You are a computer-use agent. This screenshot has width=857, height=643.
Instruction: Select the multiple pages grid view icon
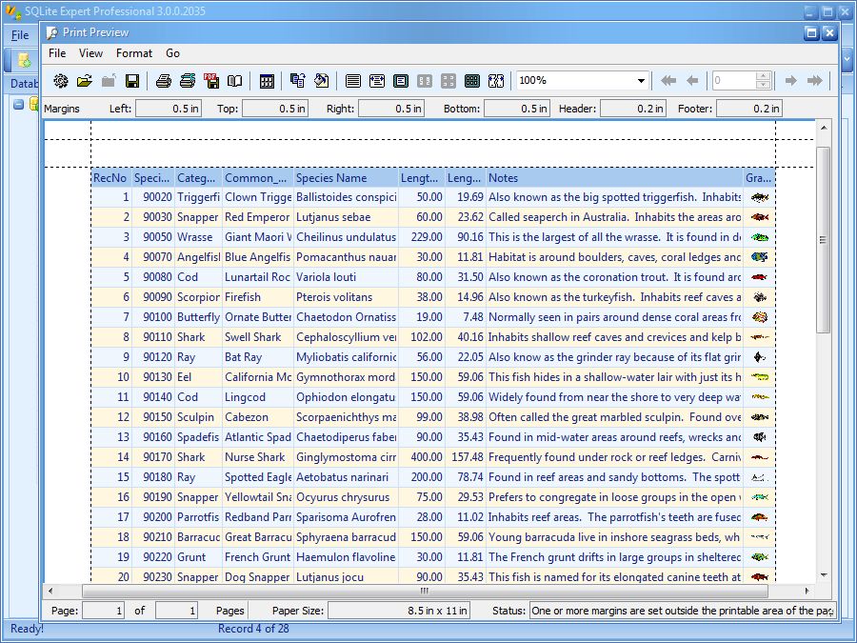pos(471,81)
